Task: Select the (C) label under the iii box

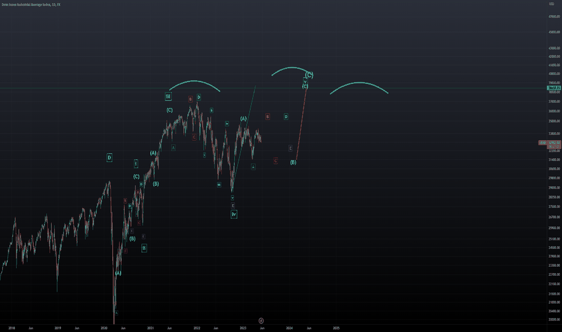Action: pyautogui.click(x=169, y=110)
